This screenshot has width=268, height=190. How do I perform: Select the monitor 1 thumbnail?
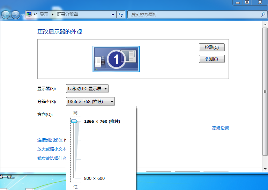point(116,59)
